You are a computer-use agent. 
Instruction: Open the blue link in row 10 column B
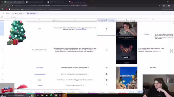40,74
